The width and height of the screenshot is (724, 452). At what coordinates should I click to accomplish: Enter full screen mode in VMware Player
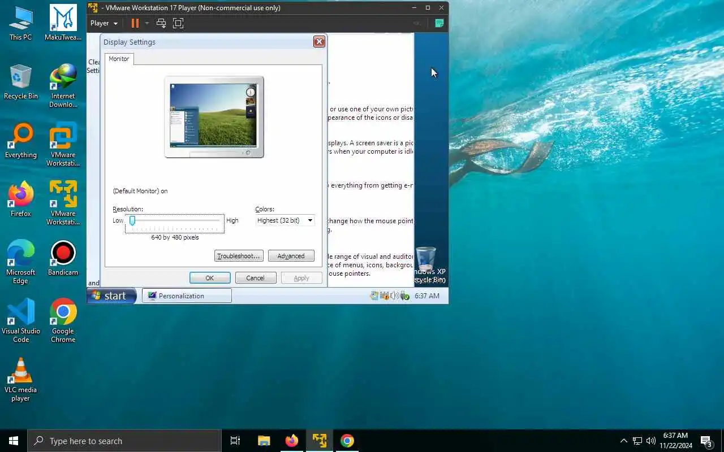178,23
